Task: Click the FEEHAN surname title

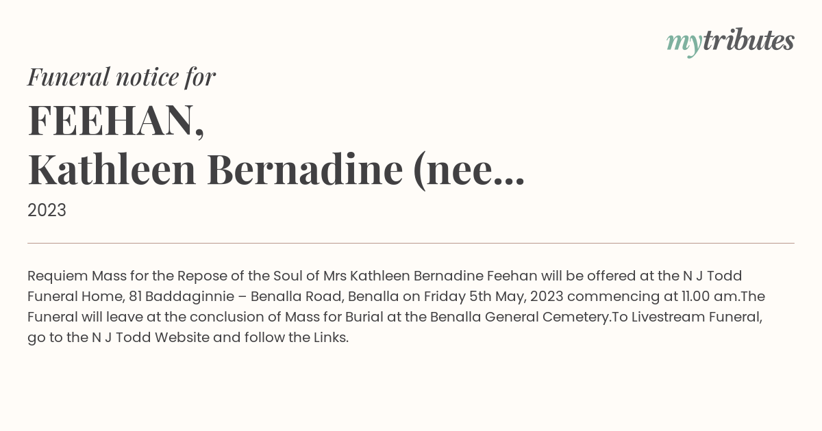Action: pos(116,120)
